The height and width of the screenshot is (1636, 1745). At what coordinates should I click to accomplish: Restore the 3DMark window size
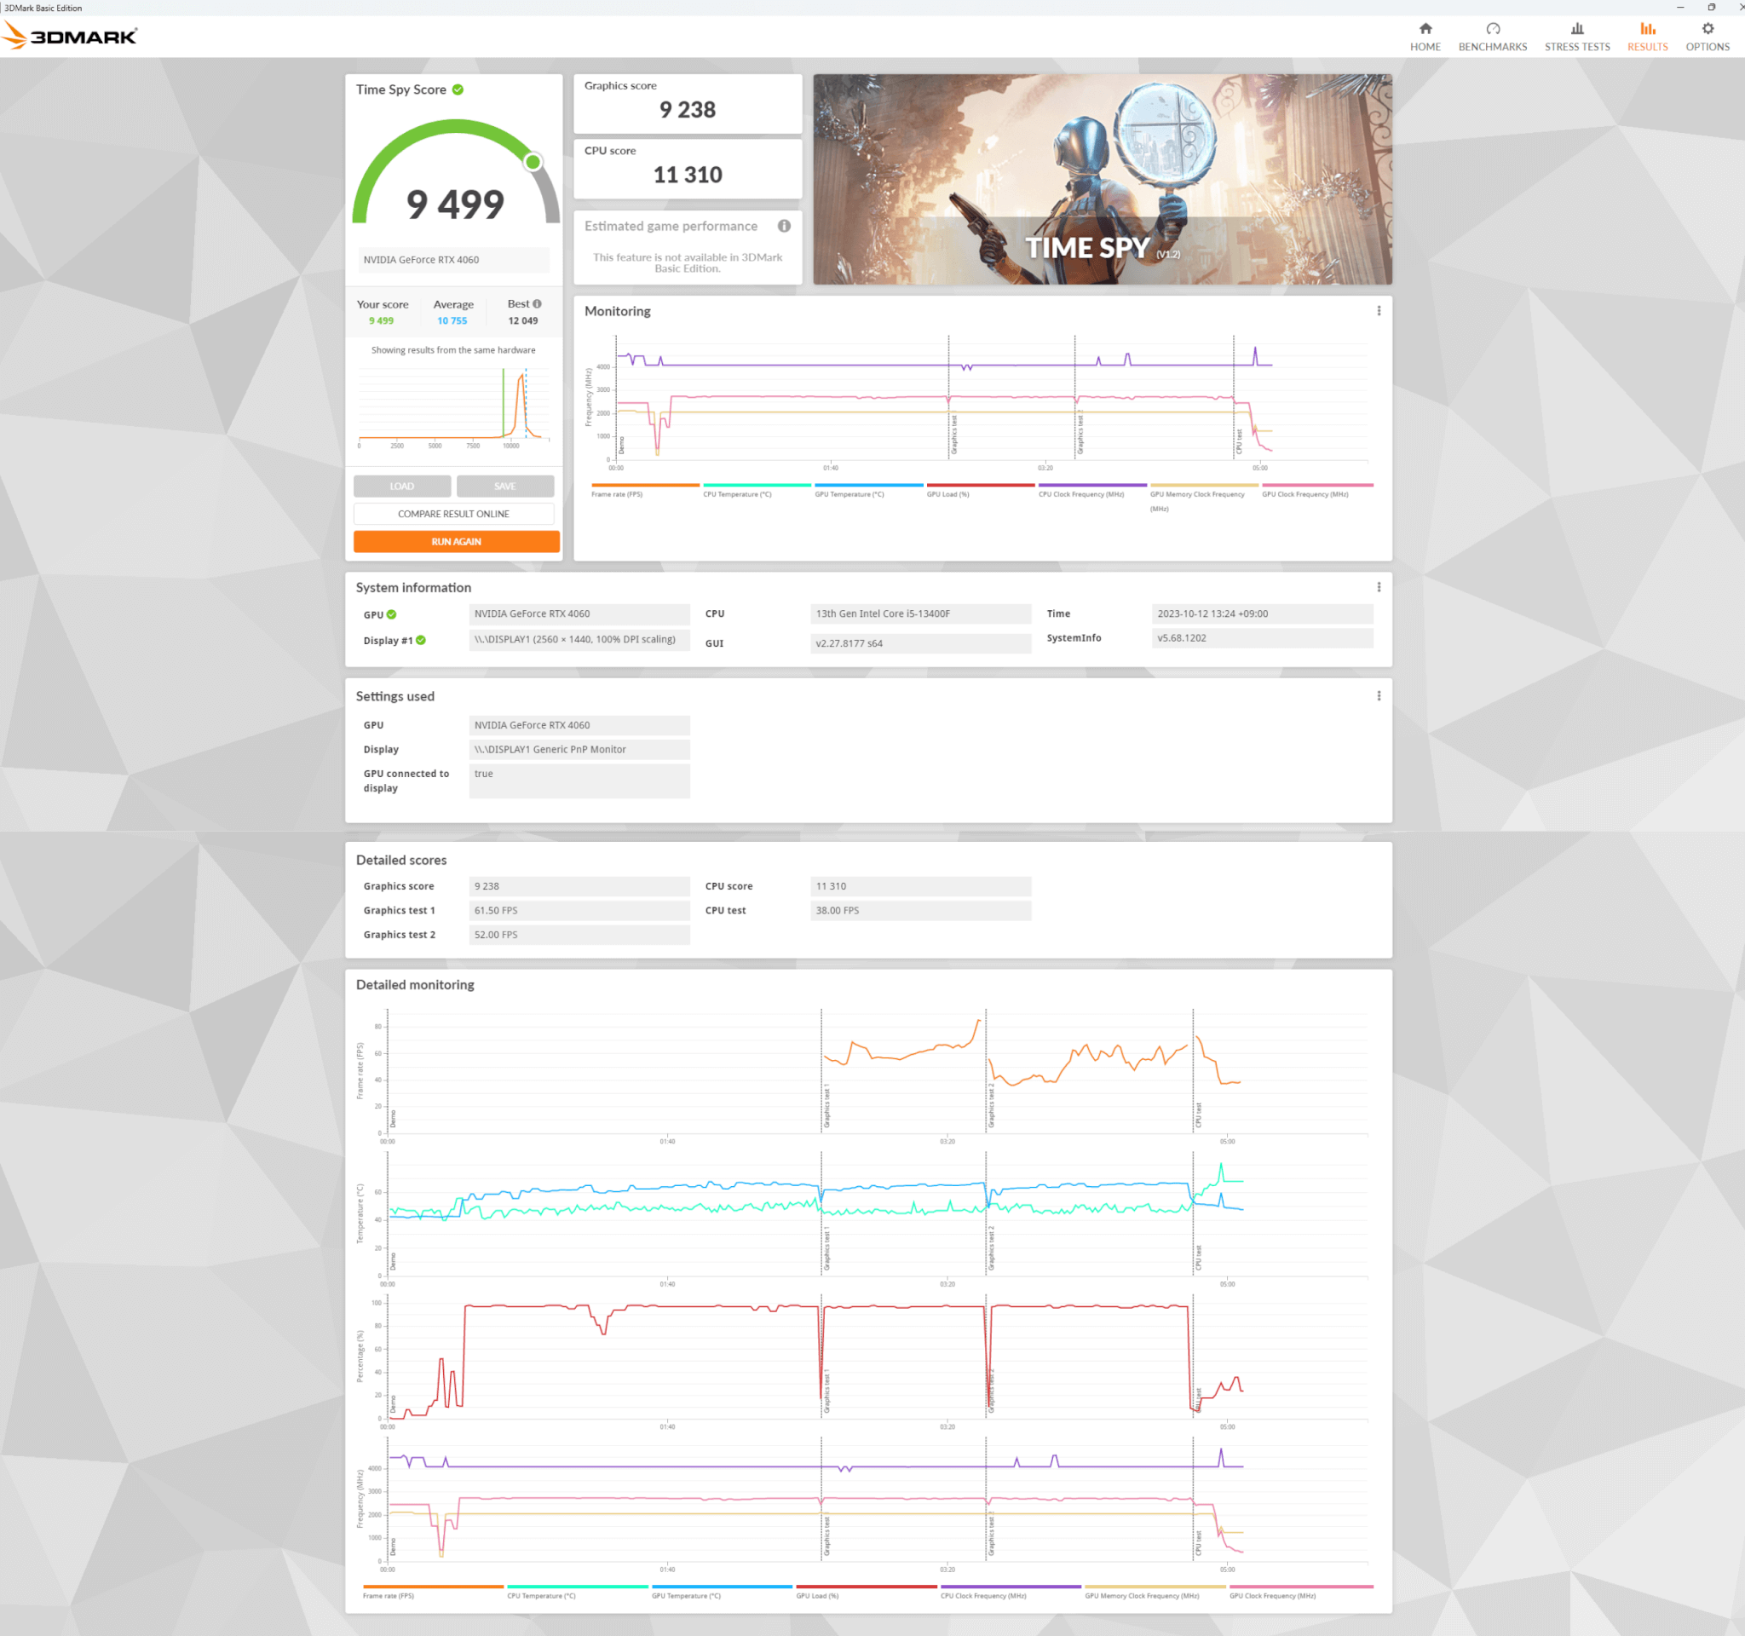[x=1711, y=7]
